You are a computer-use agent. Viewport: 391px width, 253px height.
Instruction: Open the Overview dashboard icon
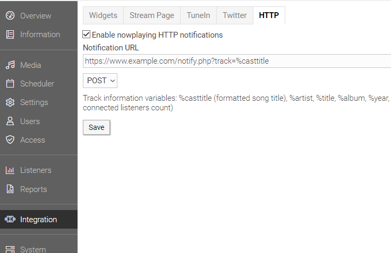10,15
